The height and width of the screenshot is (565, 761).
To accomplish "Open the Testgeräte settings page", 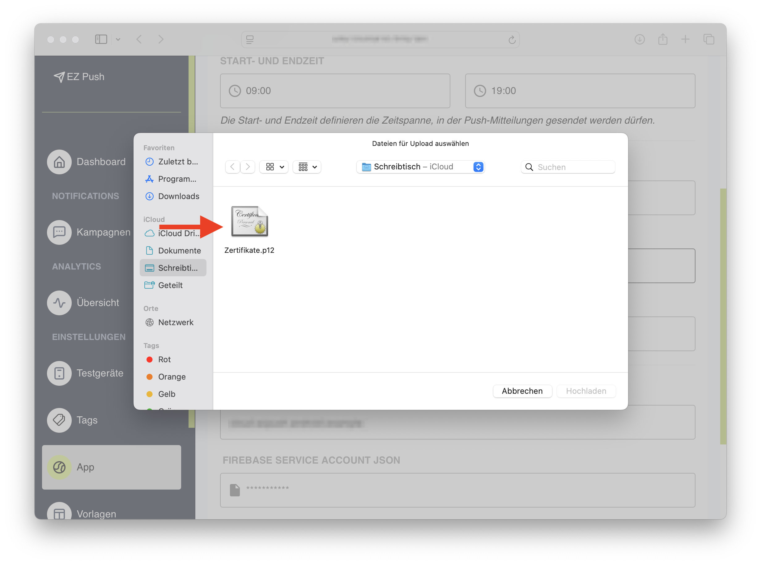I will tap(86, 373).
